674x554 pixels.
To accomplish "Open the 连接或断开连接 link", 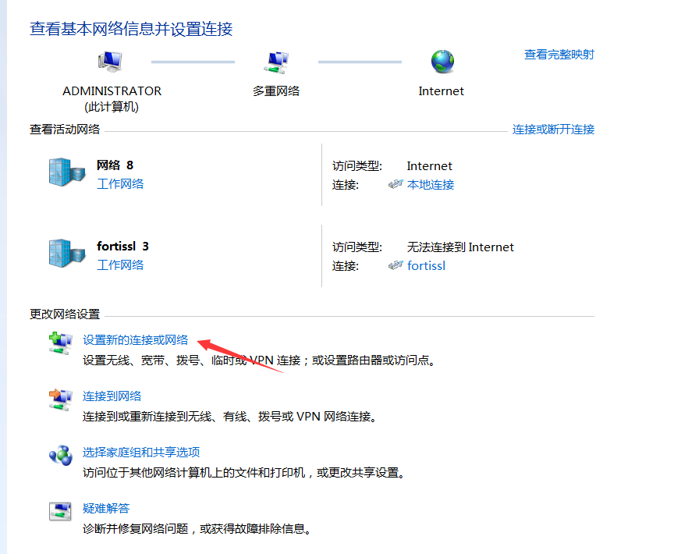I will (x=553, y=130).
